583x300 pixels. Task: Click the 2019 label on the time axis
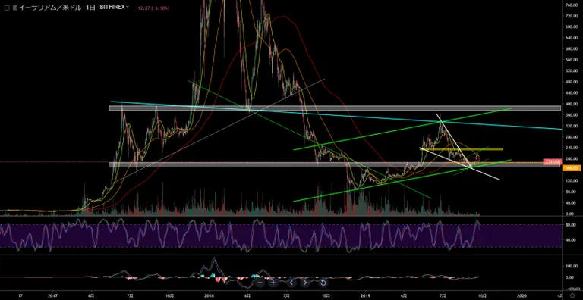pyautogui.click(x=366, y=295)
